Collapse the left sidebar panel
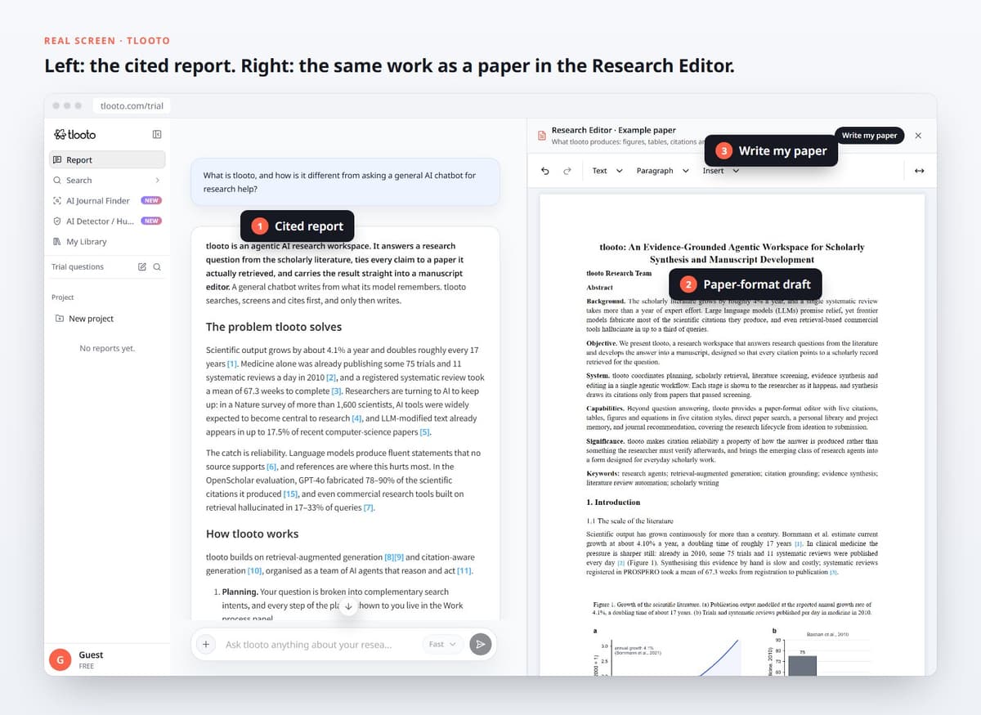The height and width of the screenshot is (715, 981). coord(157,134)
